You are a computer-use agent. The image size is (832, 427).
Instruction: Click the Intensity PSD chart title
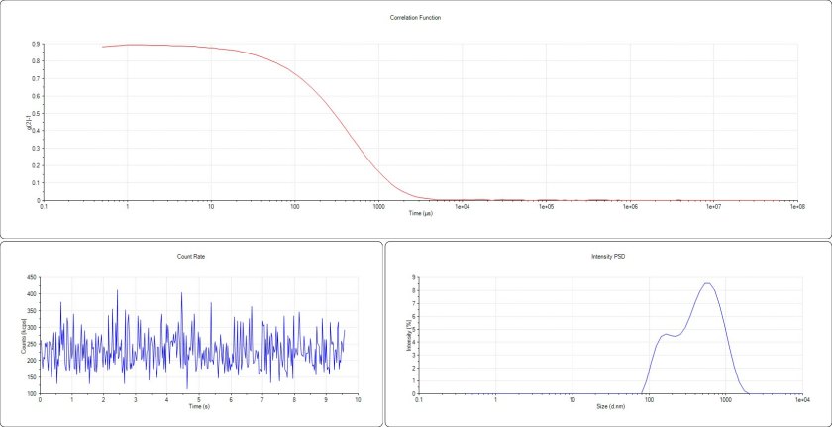click(608, 257)
